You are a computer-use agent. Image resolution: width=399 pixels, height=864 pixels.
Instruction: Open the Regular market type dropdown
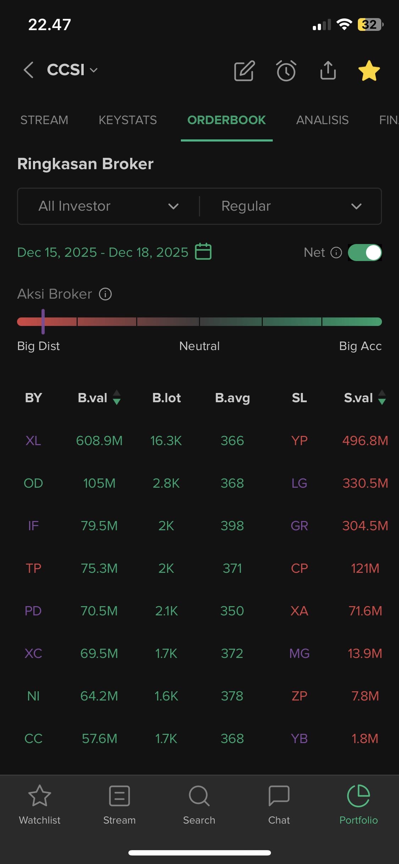coord(291,206)
